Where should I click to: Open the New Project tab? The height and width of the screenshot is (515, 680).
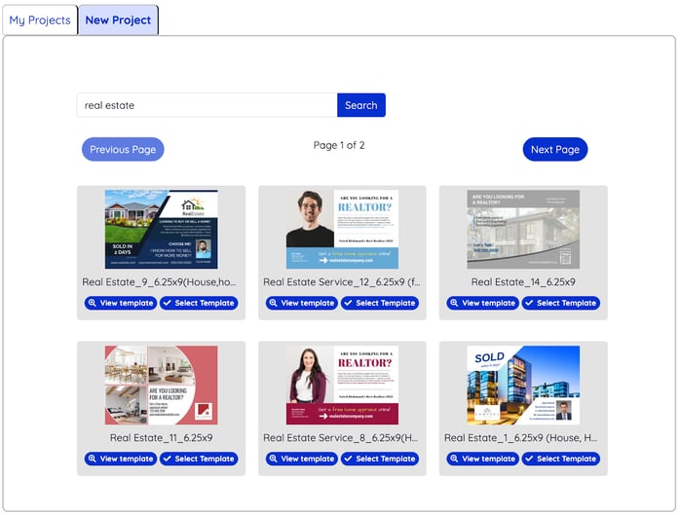118,19
